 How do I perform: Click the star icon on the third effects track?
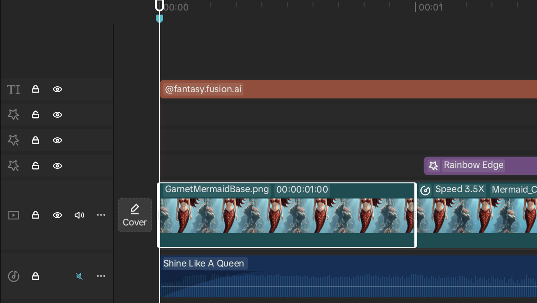13,166
